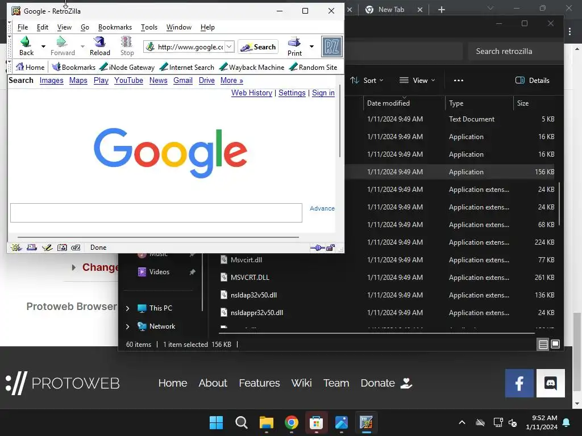Viewport: 582px width, 436px height.
Task: Open the Internet Search bookmark
Action: [x=186, y=67]
